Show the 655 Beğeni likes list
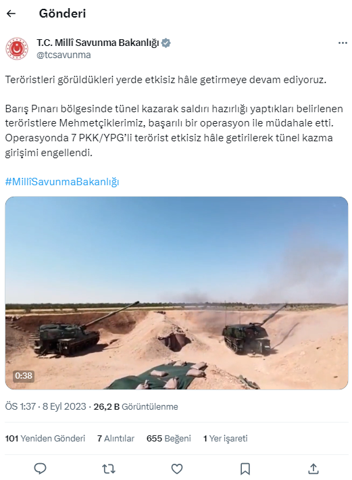This screenshot has height=480, width=352. (x=168, y=438)
